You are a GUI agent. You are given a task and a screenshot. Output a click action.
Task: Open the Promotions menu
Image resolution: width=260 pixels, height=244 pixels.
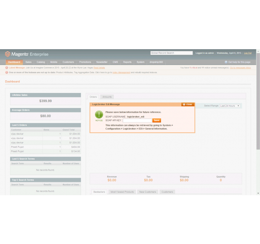pyautogui.click(x=85, y=62)
